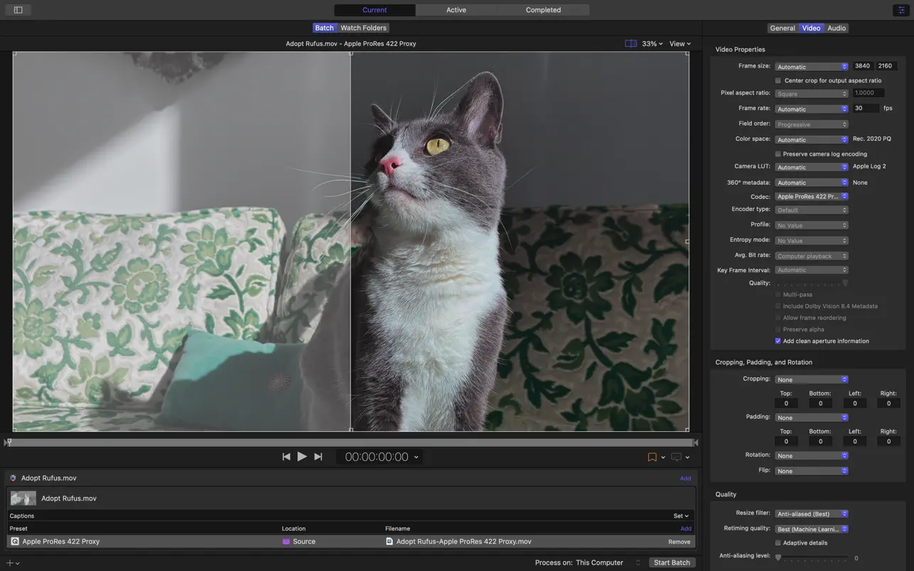
Task: Open the preview zoom 33% dropdown
Action: coord(652,44)
